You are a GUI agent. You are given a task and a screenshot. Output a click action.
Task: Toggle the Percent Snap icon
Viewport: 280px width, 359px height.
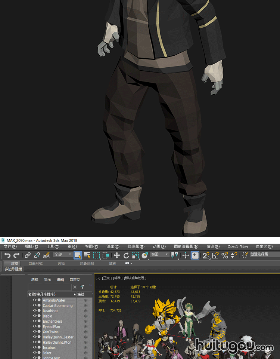pos(225,255)
